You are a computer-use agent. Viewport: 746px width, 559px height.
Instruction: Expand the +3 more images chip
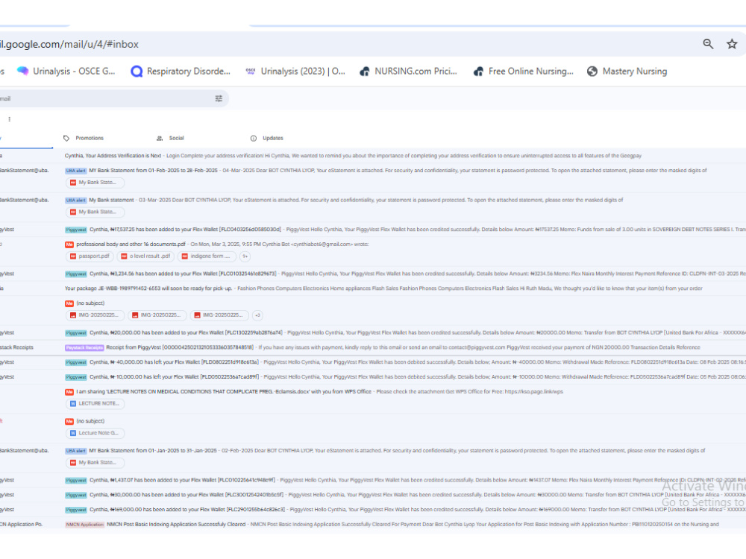coord(258,315)
